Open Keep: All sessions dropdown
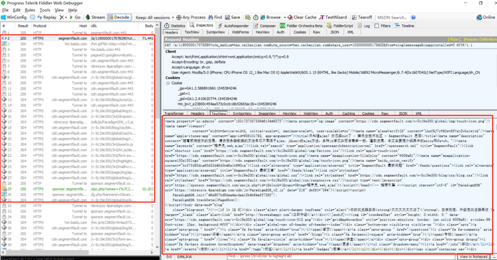The height and width of the screenshot is (260, 497). click(x=155, y=17)
